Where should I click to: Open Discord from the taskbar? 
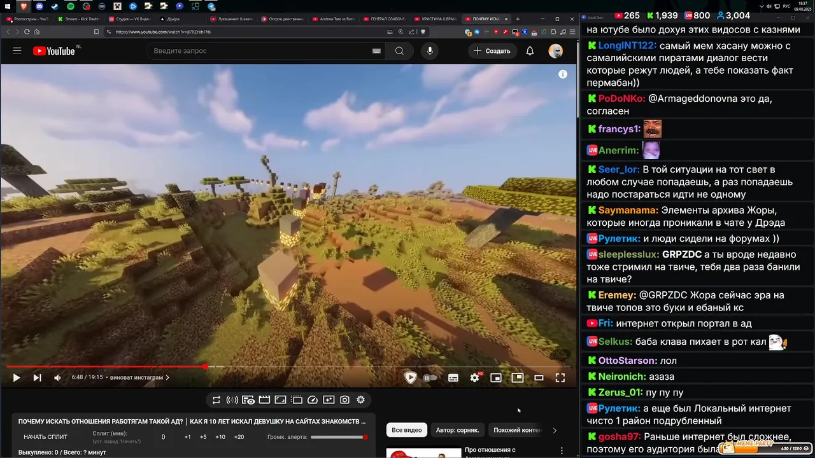click(x=39, y=6)
